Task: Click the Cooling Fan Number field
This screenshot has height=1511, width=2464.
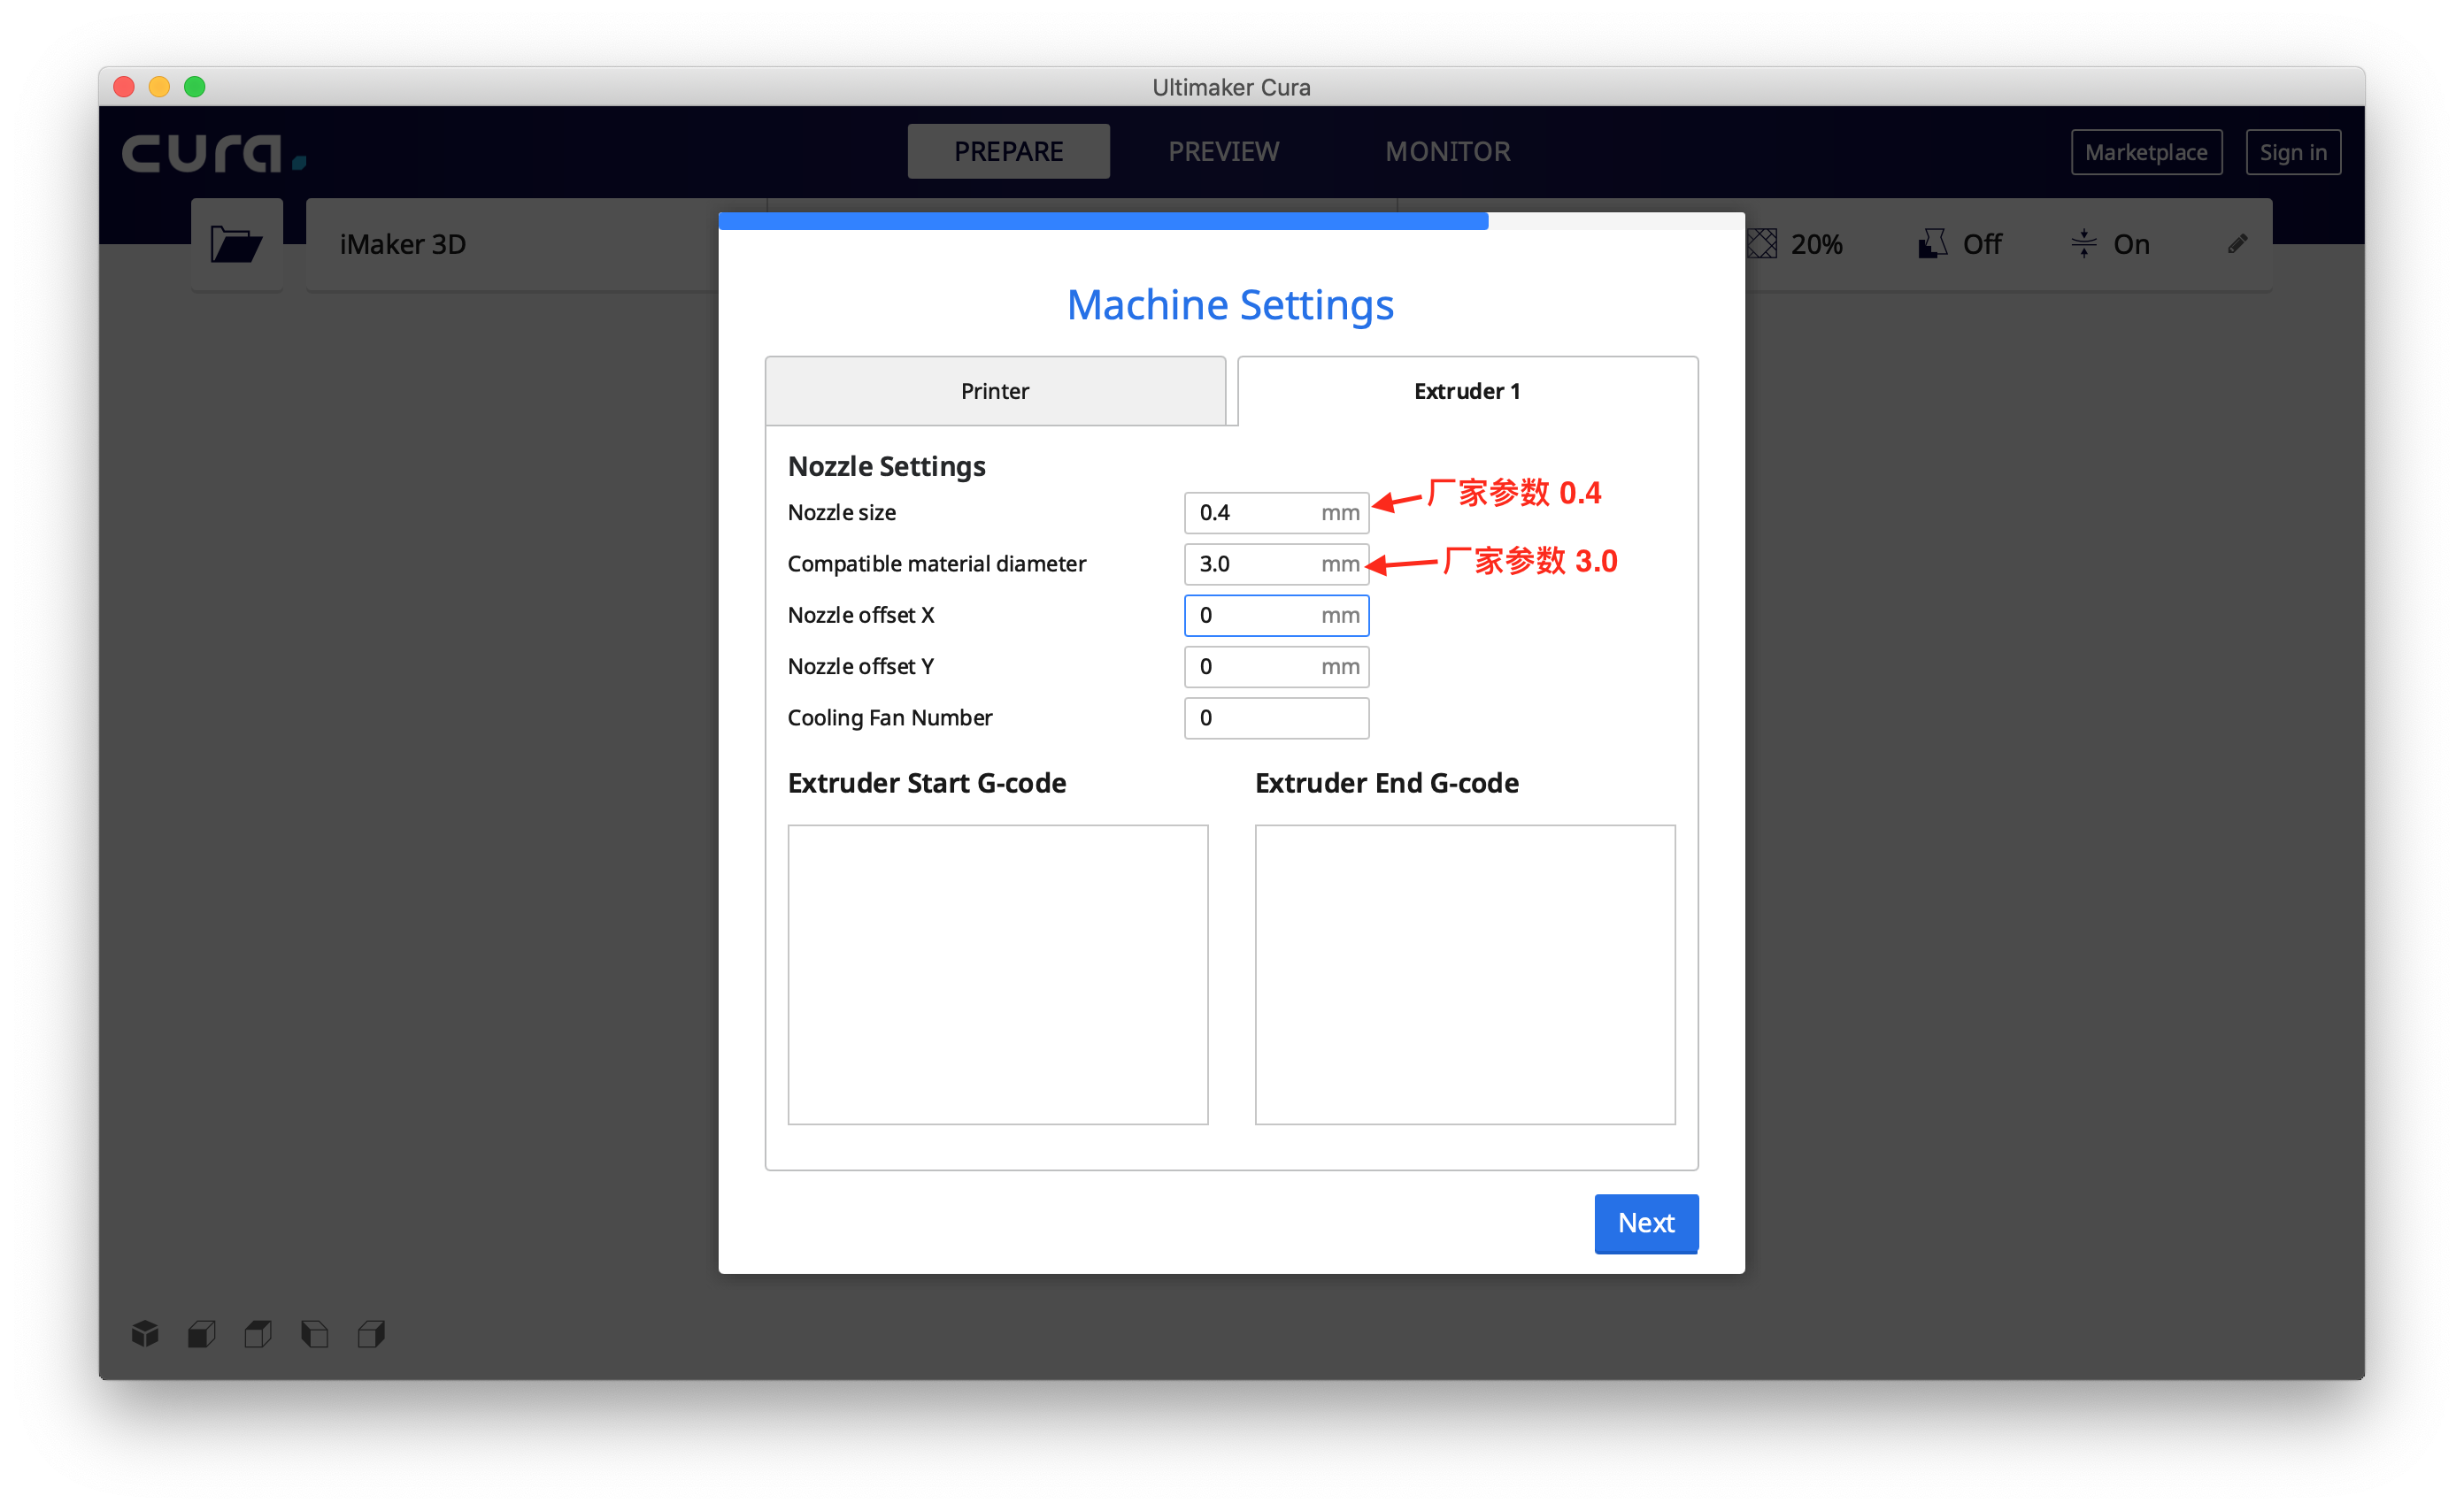Action: 1276,717
